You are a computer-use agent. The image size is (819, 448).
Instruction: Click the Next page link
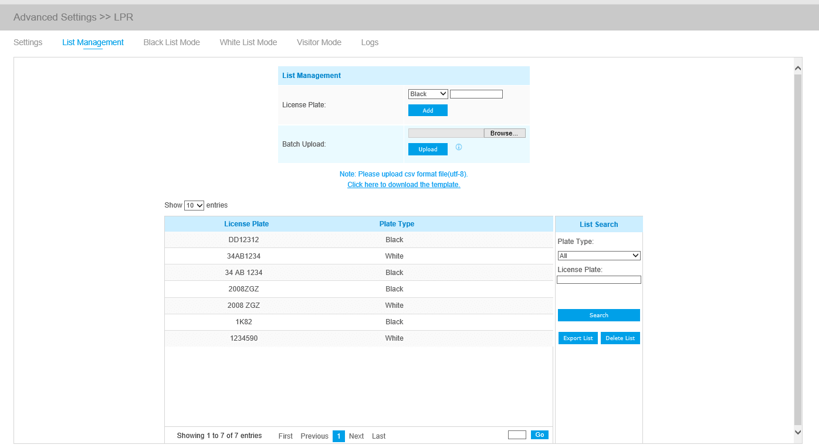[356, 436]
